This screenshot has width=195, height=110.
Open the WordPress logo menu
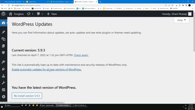click(3, 14)
